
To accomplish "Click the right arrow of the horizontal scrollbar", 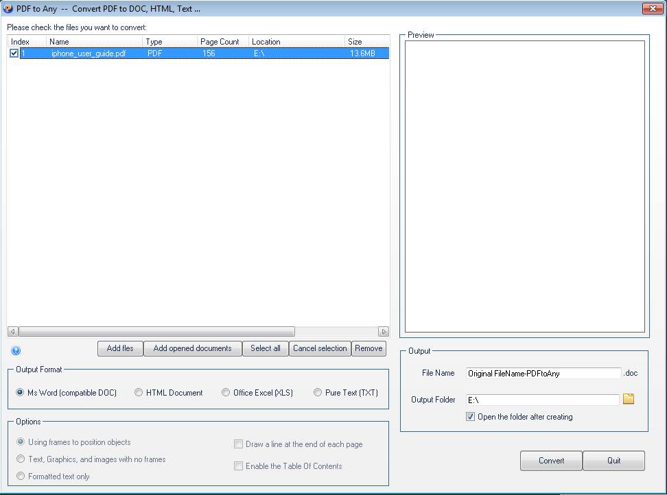I will [385, 331].
